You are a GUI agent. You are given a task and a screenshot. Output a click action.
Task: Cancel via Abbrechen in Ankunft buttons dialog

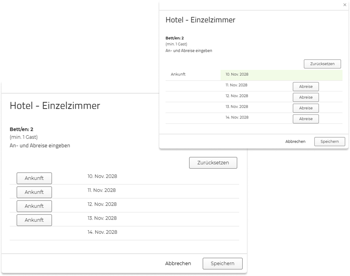click(178, 264)
